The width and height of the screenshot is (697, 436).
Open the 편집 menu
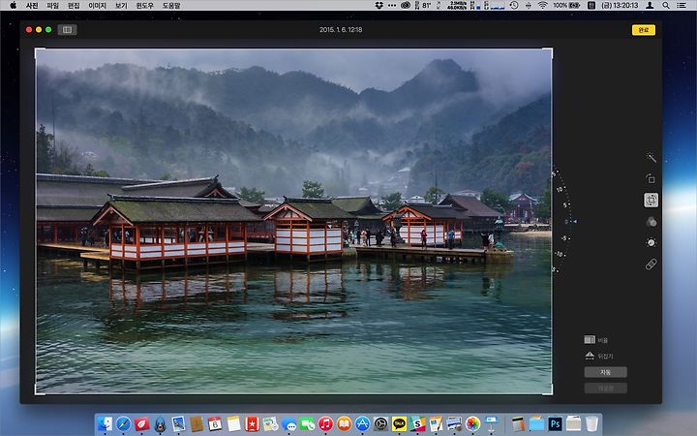pos(74,6)
